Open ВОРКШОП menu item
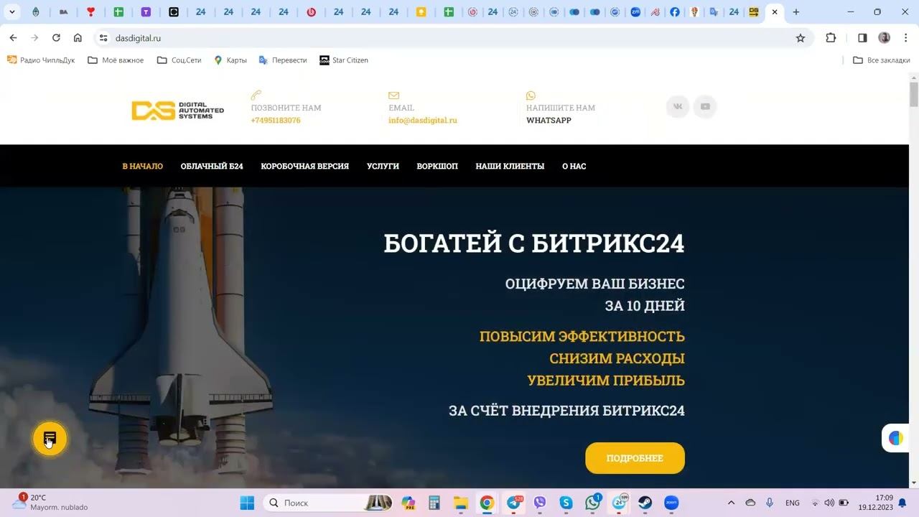This screenshot has height=517, width=919. click(x=437, y=166)
